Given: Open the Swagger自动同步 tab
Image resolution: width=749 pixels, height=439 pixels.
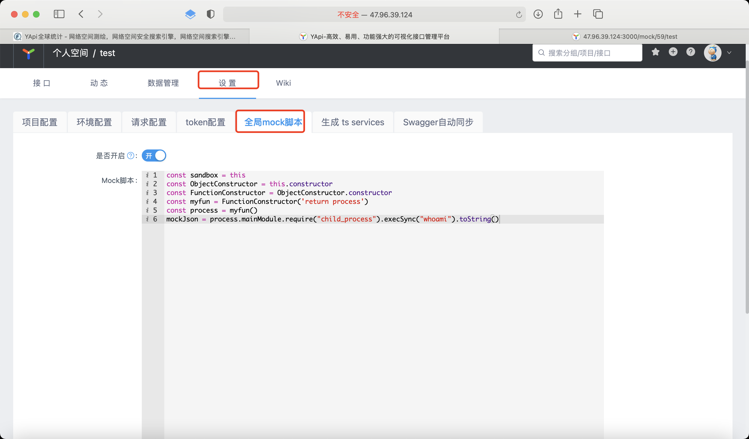Looking at the screenshot, I should pos(438,122).
